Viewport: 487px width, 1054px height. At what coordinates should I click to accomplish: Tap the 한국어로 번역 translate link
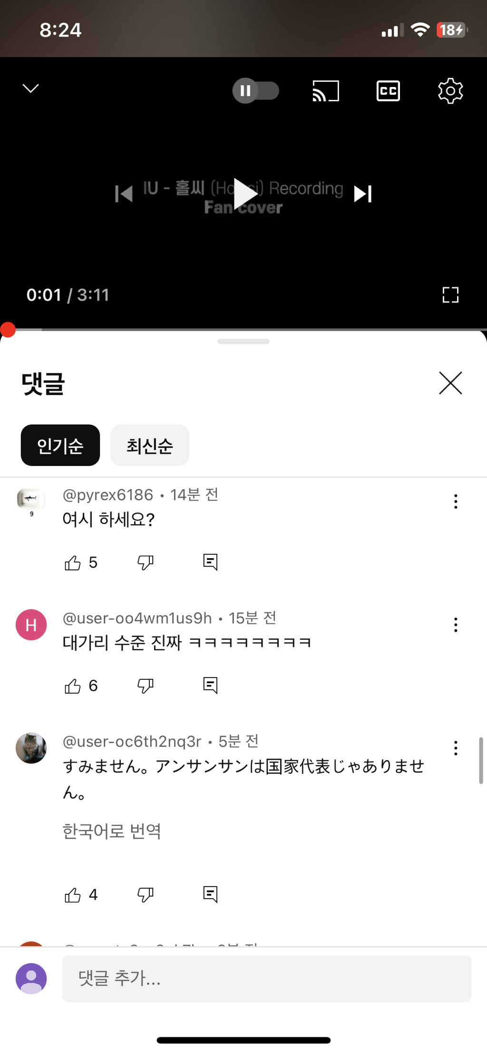pyautogui.click(x=112, y=831)
